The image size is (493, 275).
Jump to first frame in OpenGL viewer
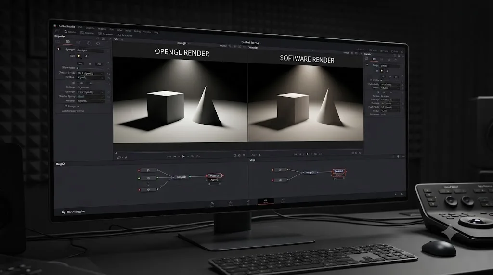click(169, 156)
